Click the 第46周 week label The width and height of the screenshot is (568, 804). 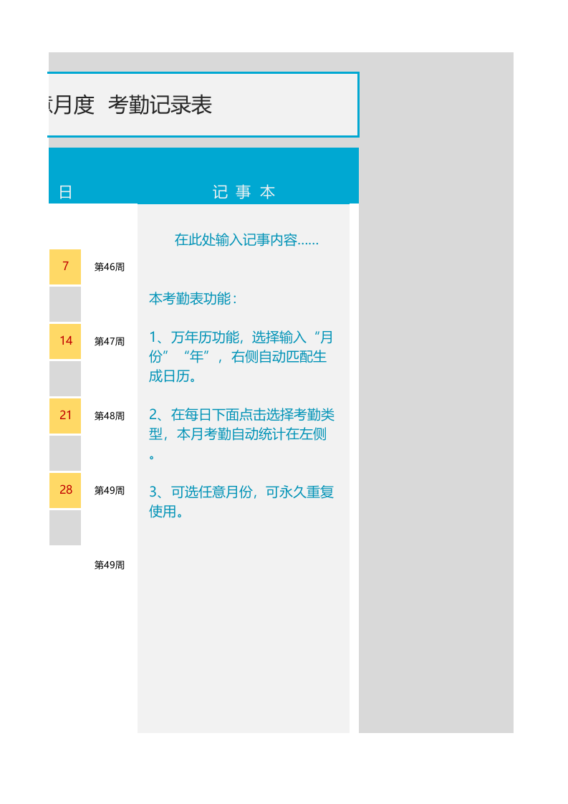click(x=109, y=267)
